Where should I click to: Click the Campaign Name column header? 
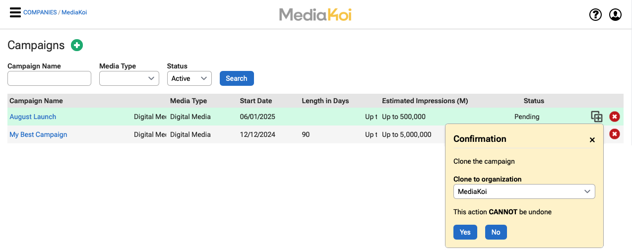[x=36, y=101]
